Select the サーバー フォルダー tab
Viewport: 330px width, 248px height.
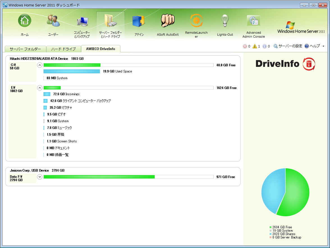(25, 49)
